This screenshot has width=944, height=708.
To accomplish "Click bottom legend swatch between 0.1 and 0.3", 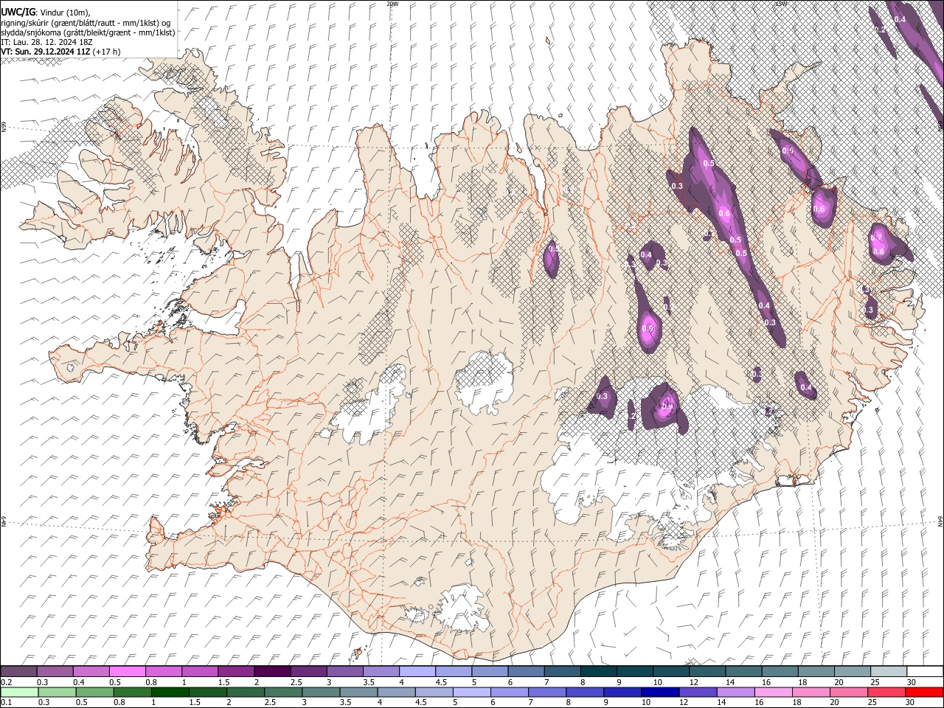I will pos(19,692).
